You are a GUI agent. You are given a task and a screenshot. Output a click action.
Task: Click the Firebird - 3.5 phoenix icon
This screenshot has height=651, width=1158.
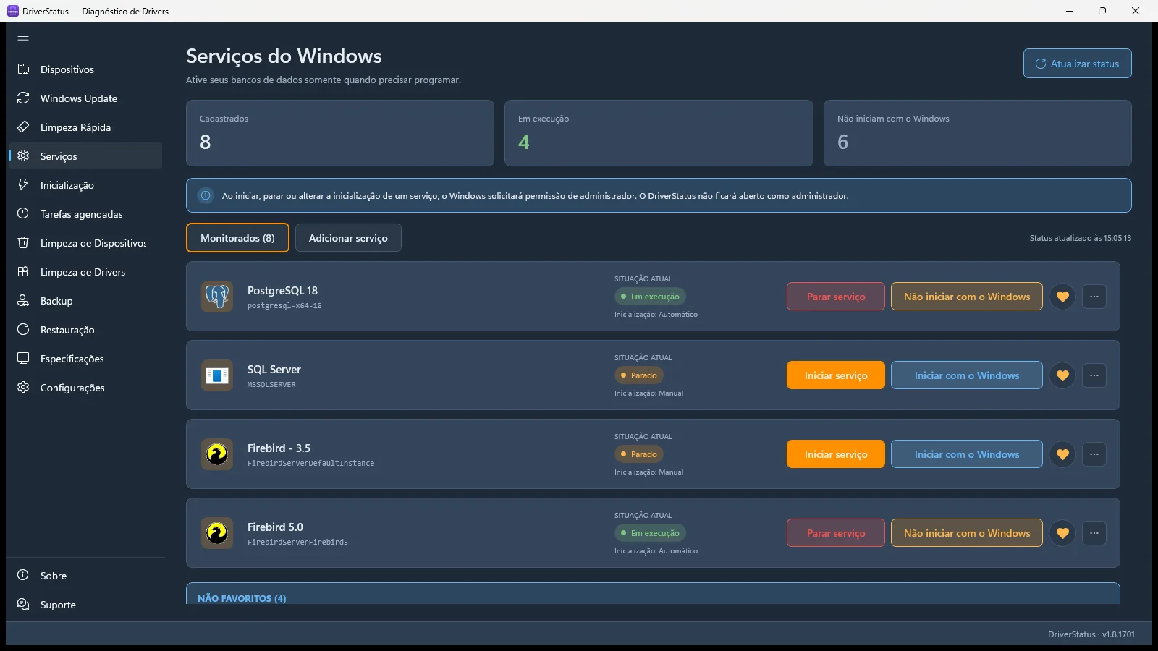[217, 454]
